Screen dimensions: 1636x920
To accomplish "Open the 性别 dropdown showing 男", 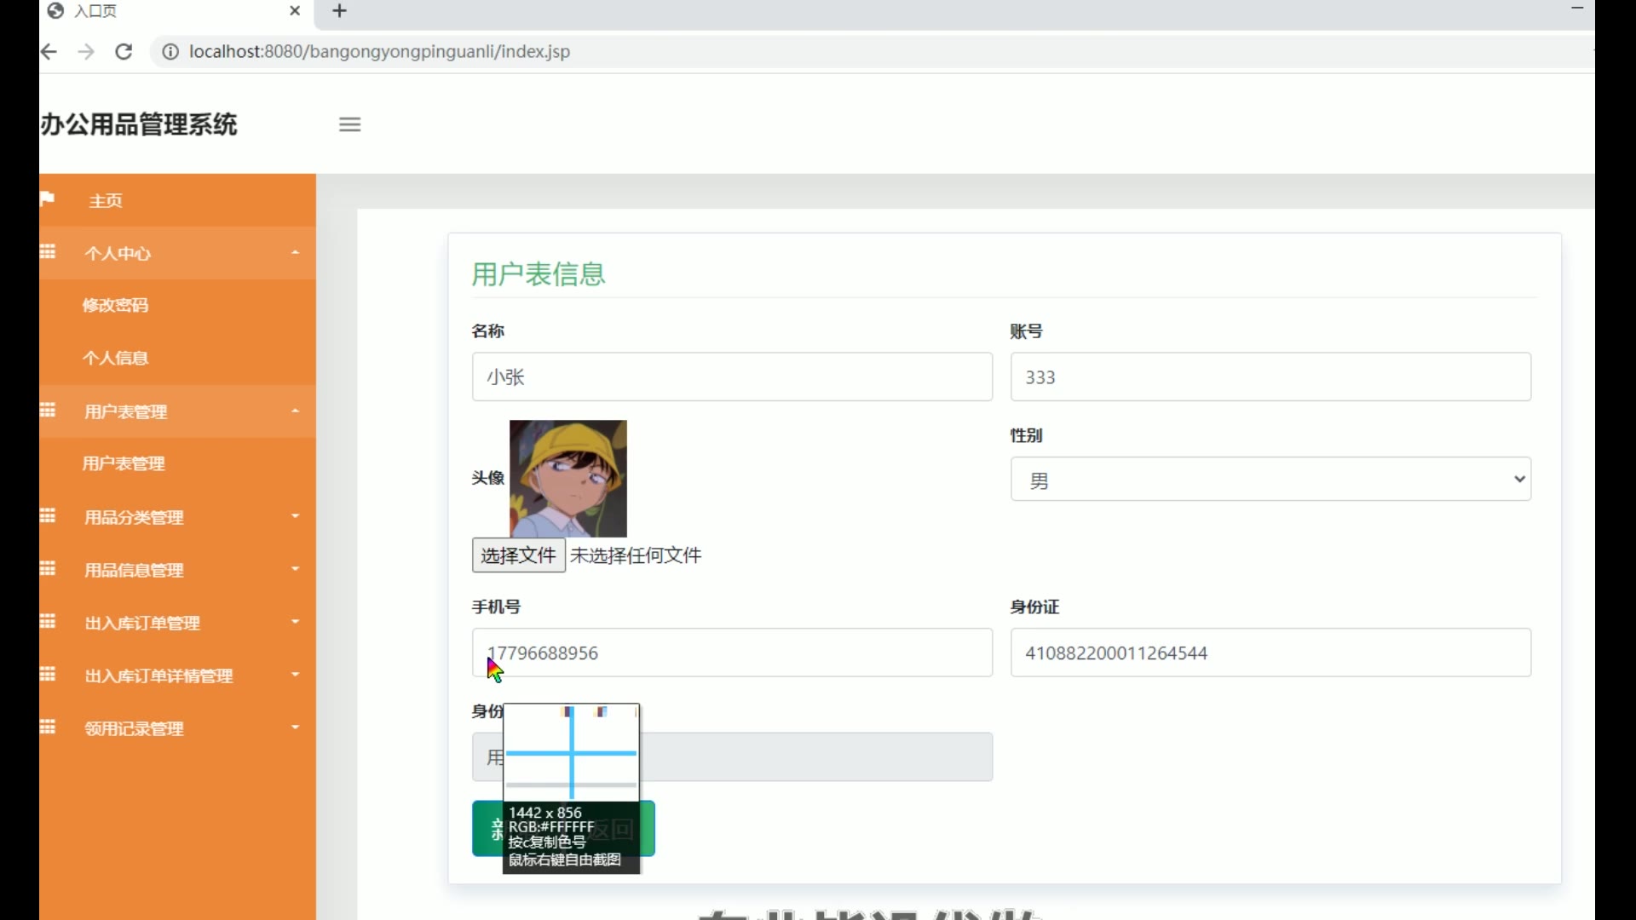I will point(1270,480).
